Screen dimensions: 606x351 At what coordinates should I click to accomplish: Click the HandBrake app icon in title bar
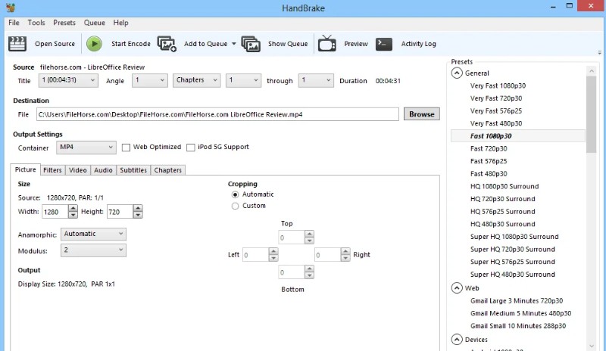click(9, 8)
